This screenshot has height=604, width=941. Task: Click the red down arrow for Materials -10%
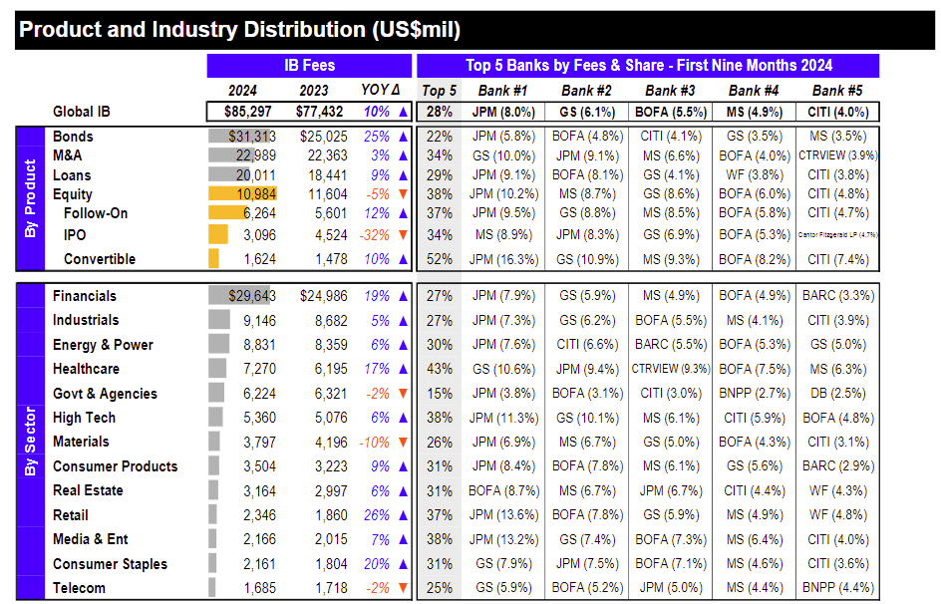tap(403, 443)
